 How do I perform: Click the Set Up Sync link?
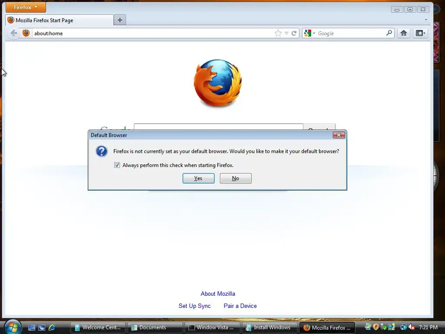194,306
